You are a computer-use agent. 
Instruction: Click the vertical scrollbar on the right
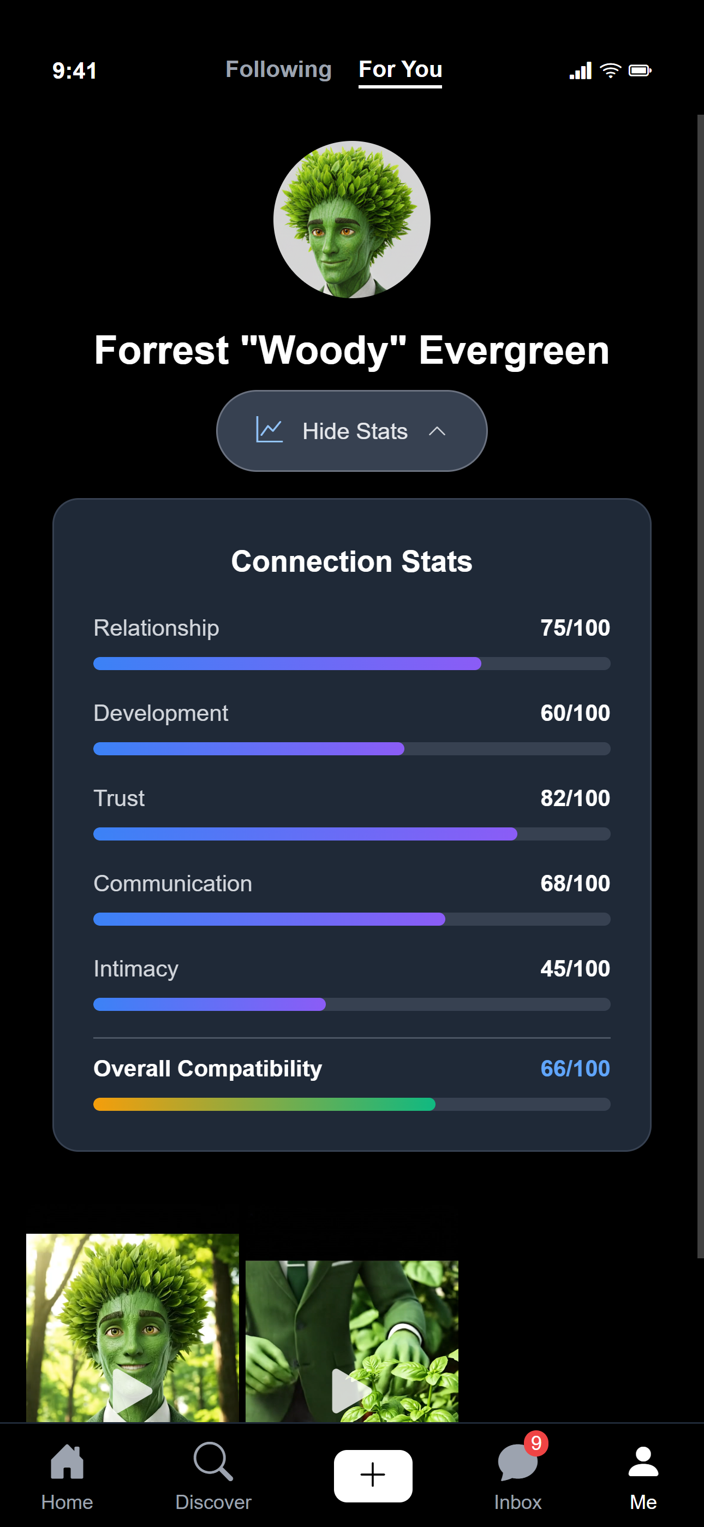700,682
